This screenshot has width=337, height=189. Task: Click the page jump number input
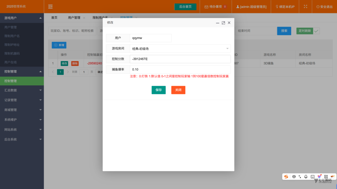point(84,72)
